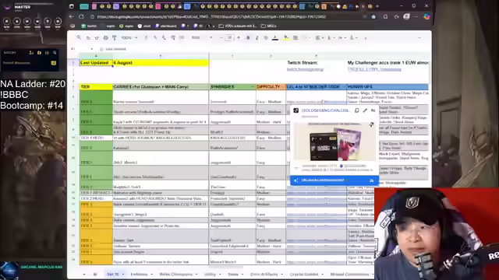Click the Sheets toolbar search icon
This screenshot has width=499, height=280.
79,37
